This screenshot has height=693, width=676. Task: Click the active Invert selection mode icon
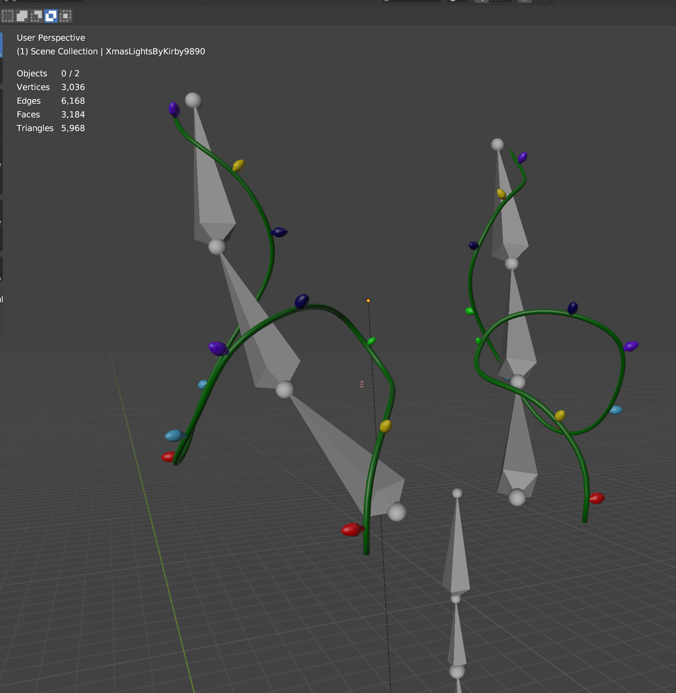pos(51,16)
